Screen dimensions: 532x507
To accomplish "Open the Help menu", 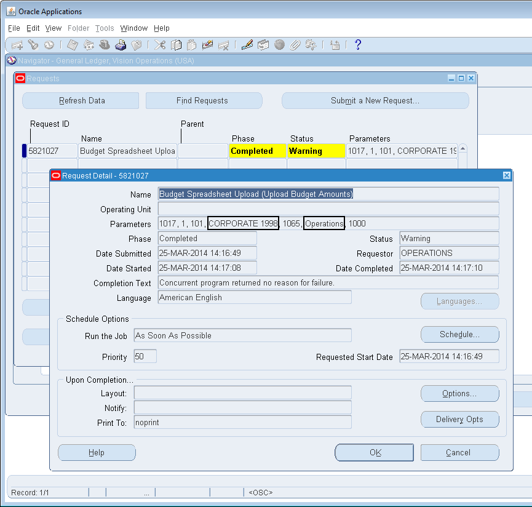I will 162,28.
